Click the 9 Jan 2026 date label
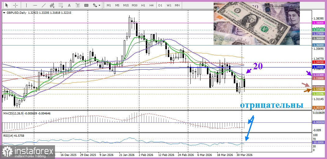 107,155
